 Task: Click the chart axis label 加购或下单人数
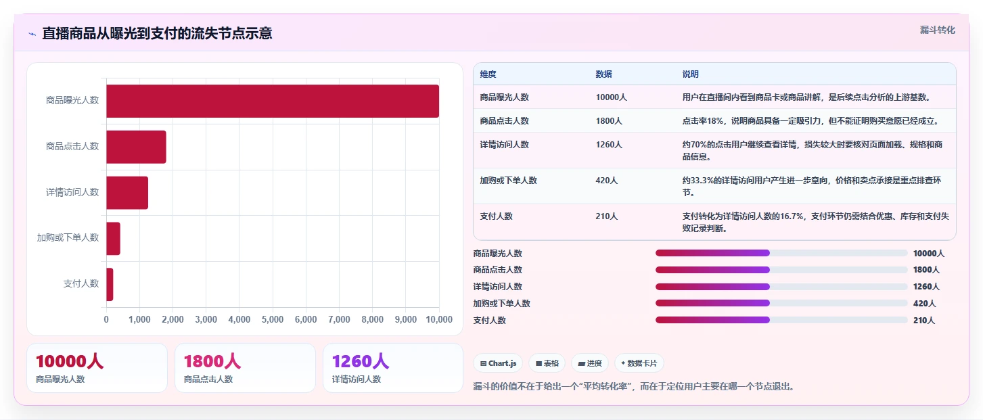click(68, 237)
